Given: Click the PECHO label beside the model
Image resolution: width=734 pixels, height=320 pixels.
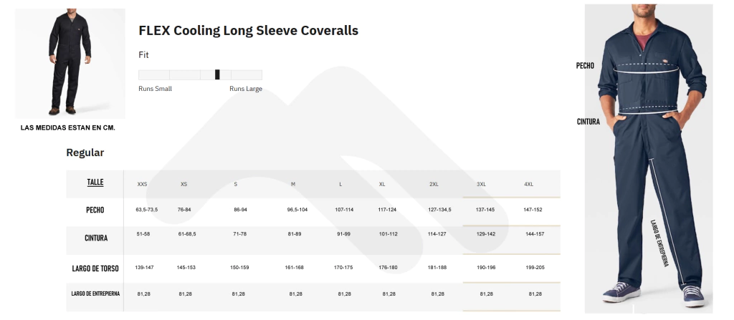Looking at the screenshot, I should click(x=586, y=65).
